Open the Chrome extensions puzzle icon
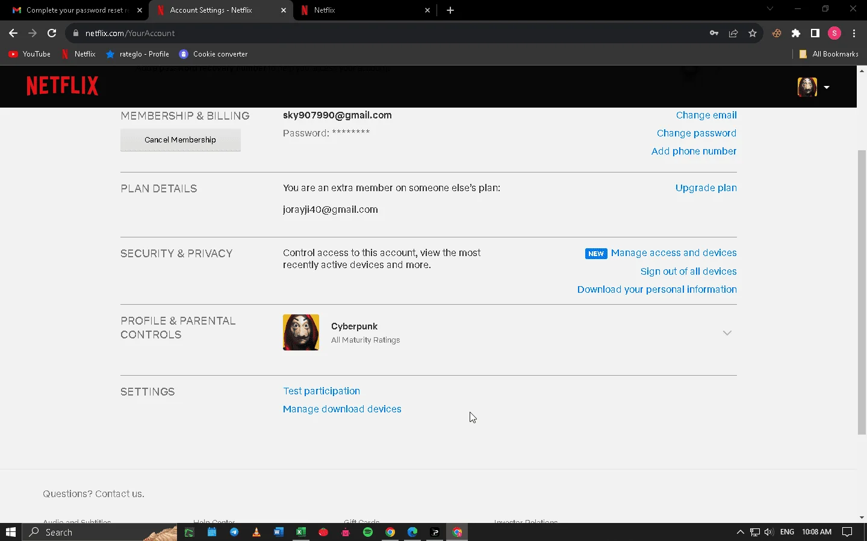The height and width of the screenshot is (541, 867). (x=796, y=33)
